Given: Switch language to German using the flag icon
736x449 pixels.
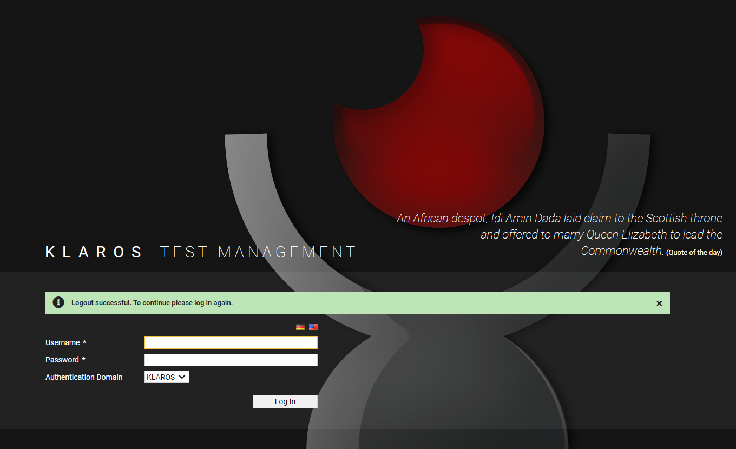Looking at the screenshot, I should [x=300, y=327].
